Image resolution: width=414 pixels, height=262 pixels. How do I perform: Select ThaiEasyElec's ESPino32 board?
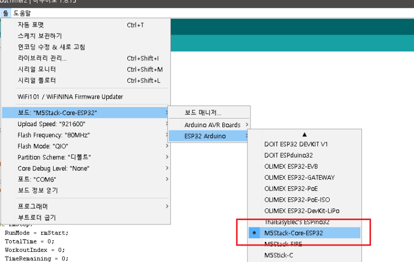coord(305,222)
